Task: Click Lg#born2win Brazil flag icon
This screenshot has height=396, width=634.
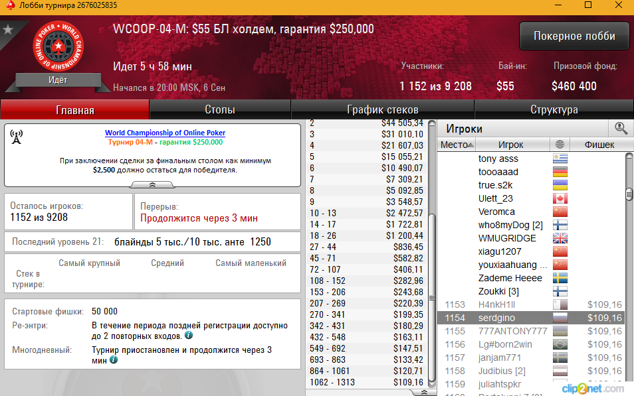Action: pyautogui.click(x=560, y=344)
